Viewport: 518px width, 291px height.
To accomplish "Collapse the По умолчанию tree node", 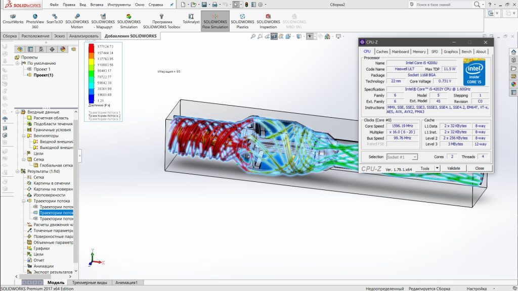I will [x=18, y=63].
